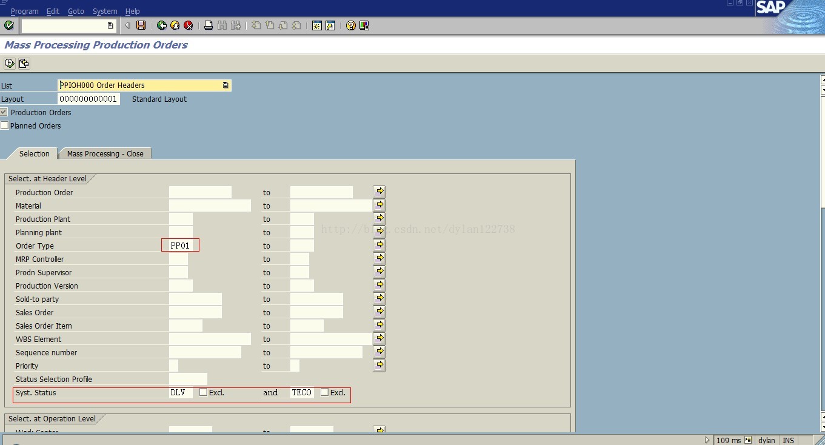Click the Production Order from field
825x445 pixels.
(x=200, y=192)
